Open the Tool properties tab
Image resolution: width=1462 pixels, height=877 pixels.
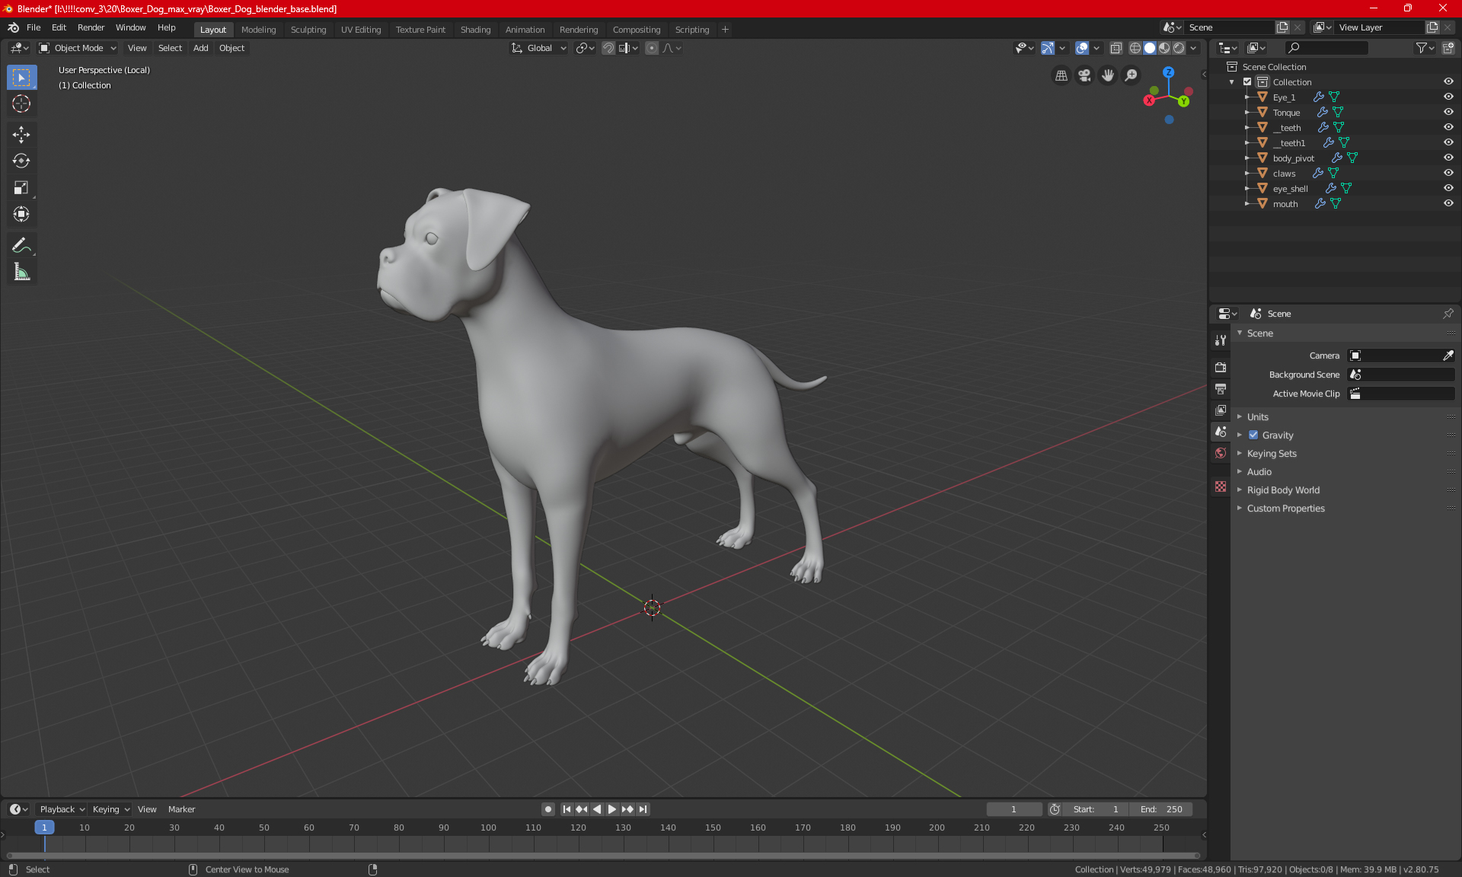point(1221,340)
